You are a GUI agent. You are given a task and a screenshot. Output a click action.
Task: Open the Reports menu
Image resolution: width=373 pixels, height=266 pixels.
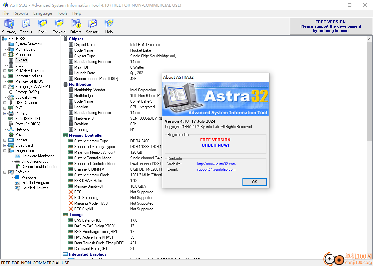point(21,13)
